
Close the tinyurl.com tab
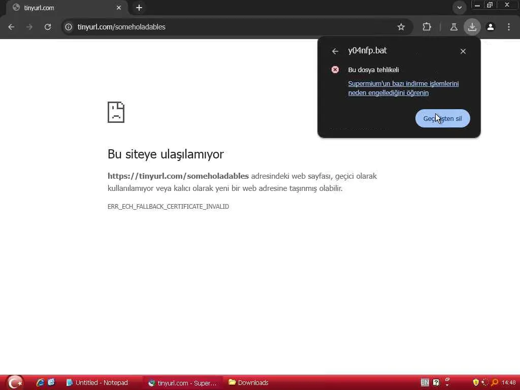point(119,8)
